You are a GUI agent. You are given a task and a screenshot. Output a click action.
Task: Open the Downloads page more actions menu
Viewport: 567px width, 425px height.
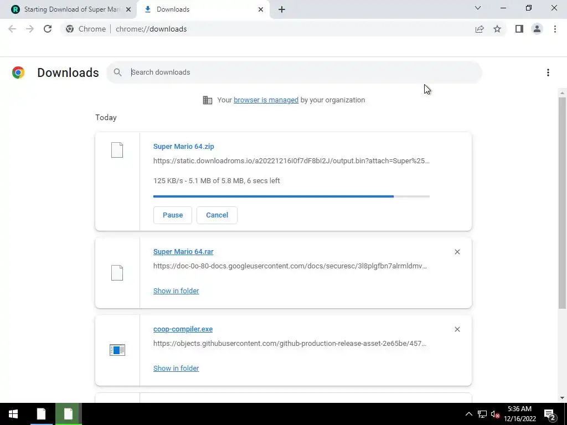tap(548, 72)
